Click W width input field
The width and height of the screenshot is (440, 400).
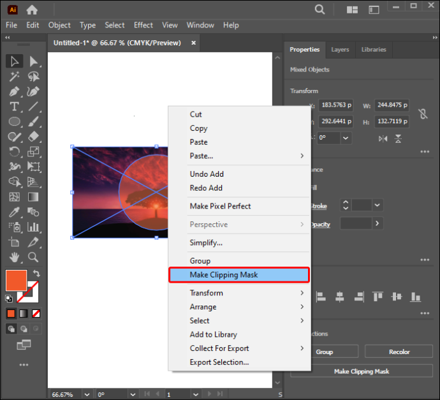click(392, 105)
